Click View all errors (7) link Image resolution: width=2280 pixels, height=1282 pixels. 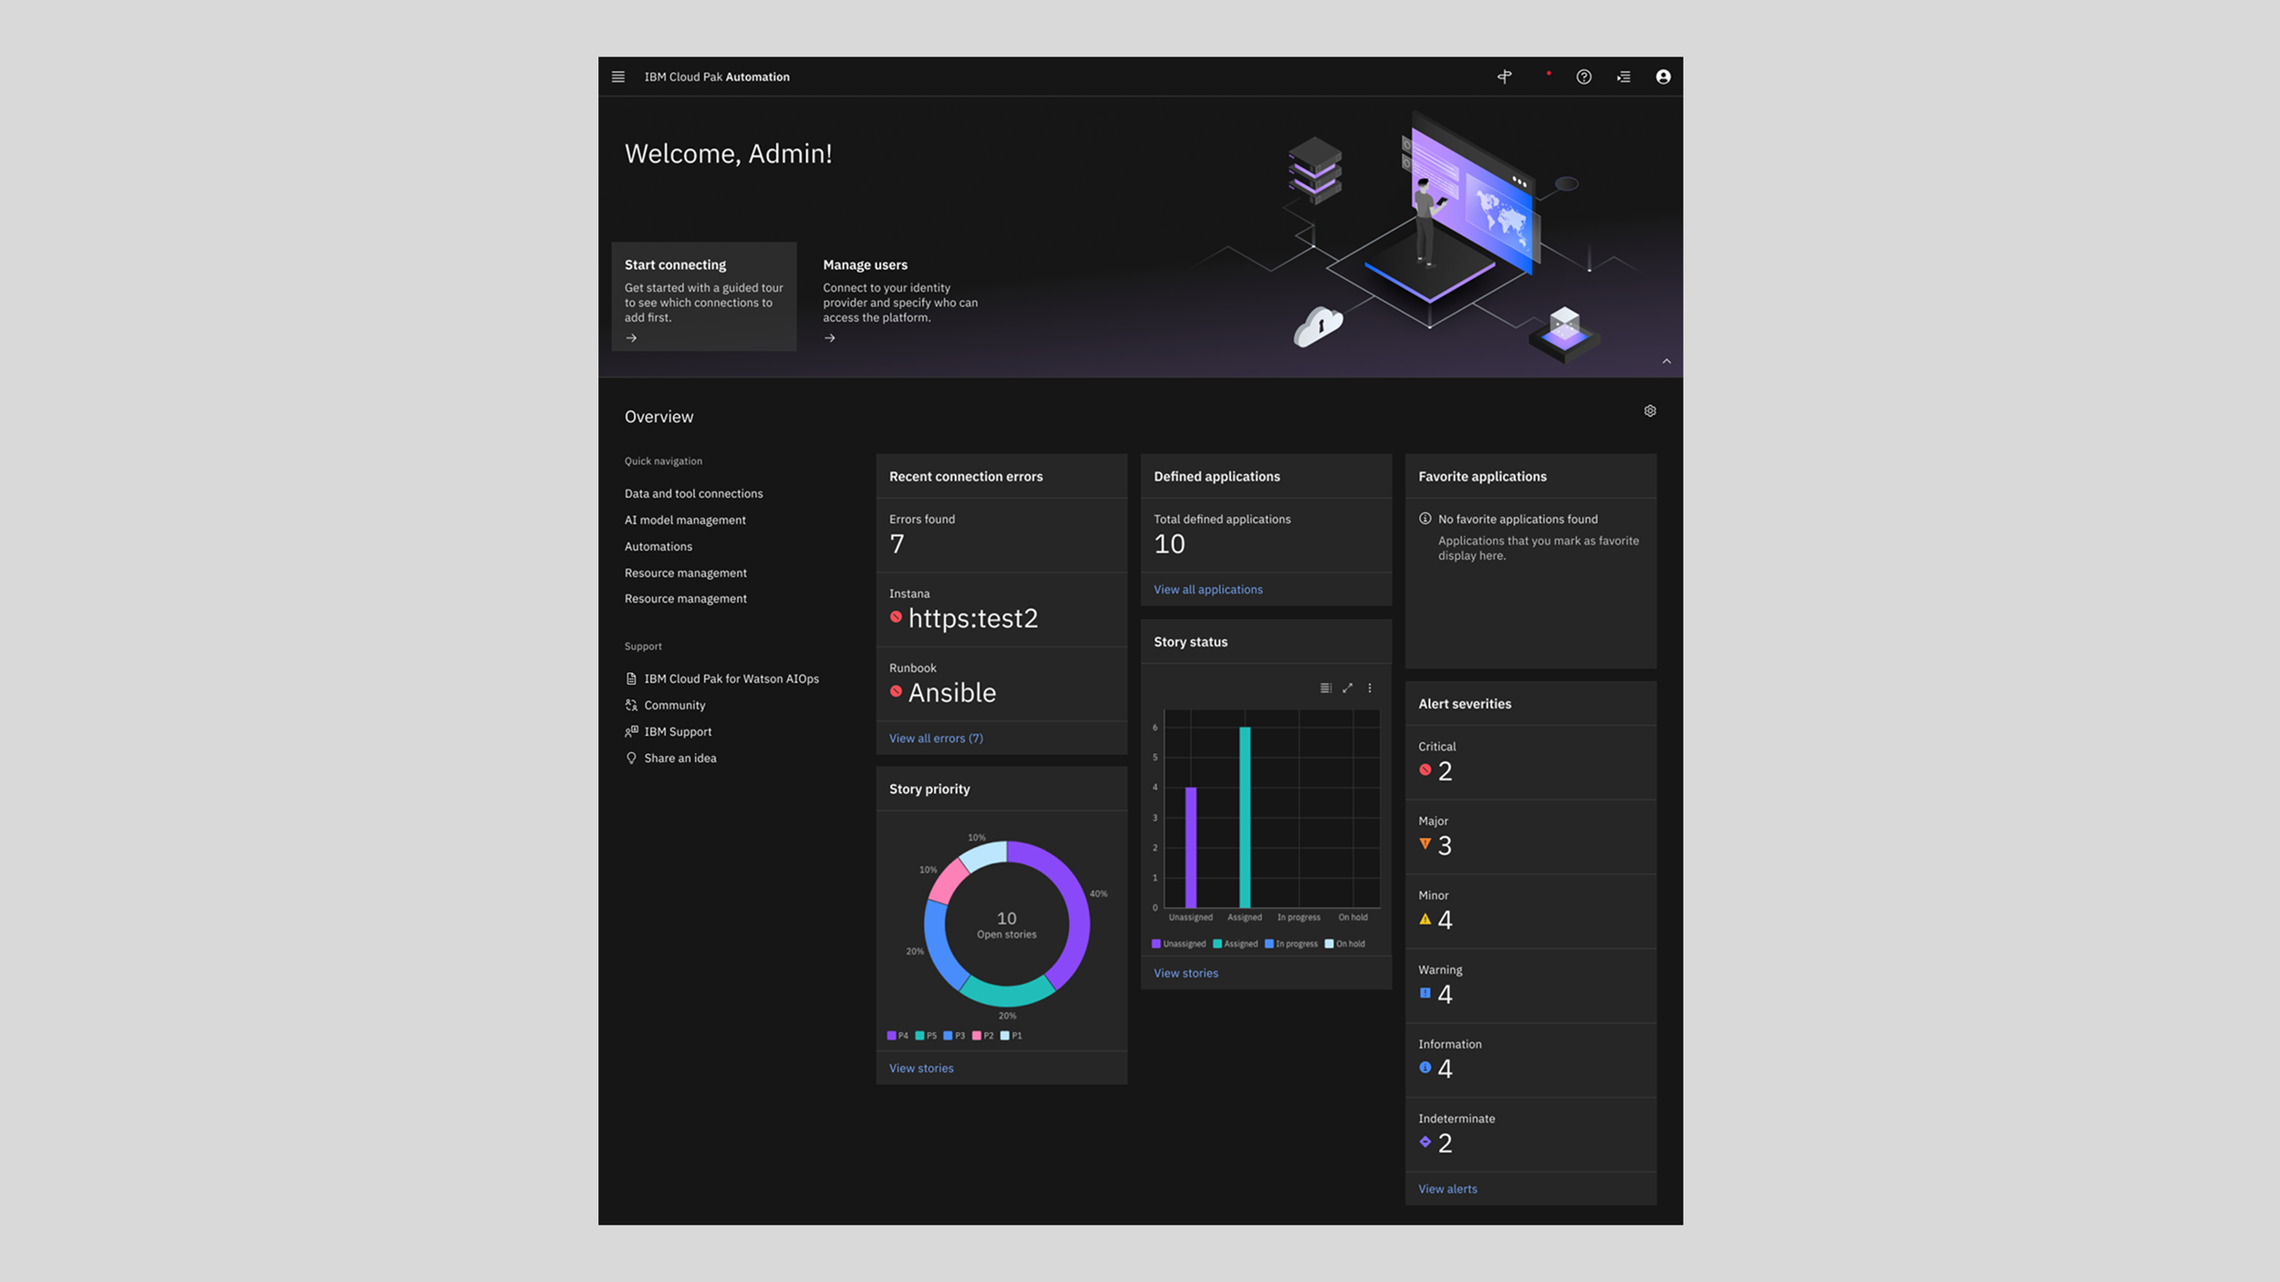click(x=936, y=739)
